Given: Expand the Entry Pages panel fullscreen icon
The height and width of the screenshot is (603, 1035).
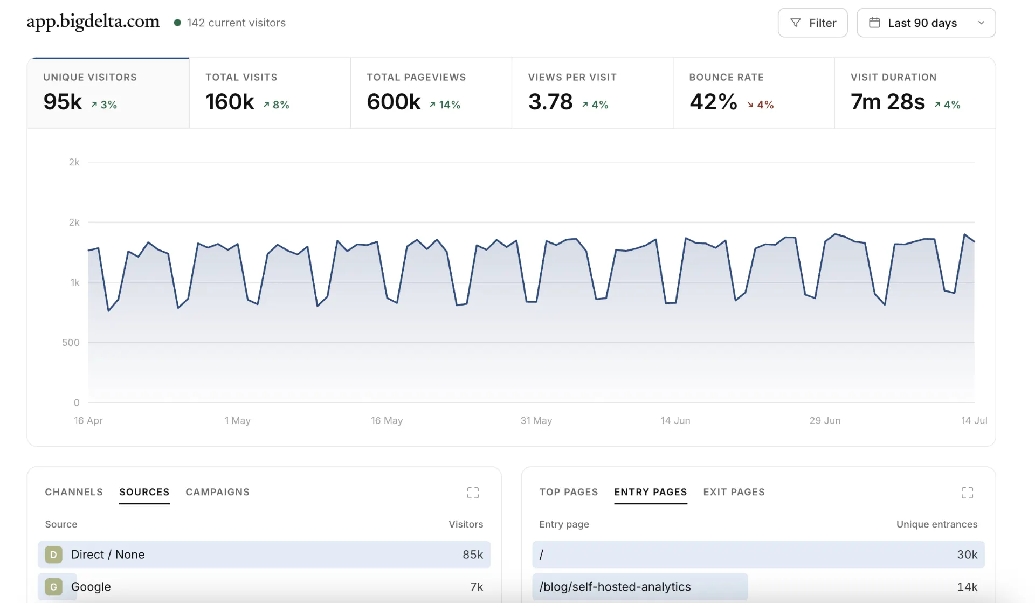Looking at the screenshot, I should pyautogui.click(x=967, y=493).
